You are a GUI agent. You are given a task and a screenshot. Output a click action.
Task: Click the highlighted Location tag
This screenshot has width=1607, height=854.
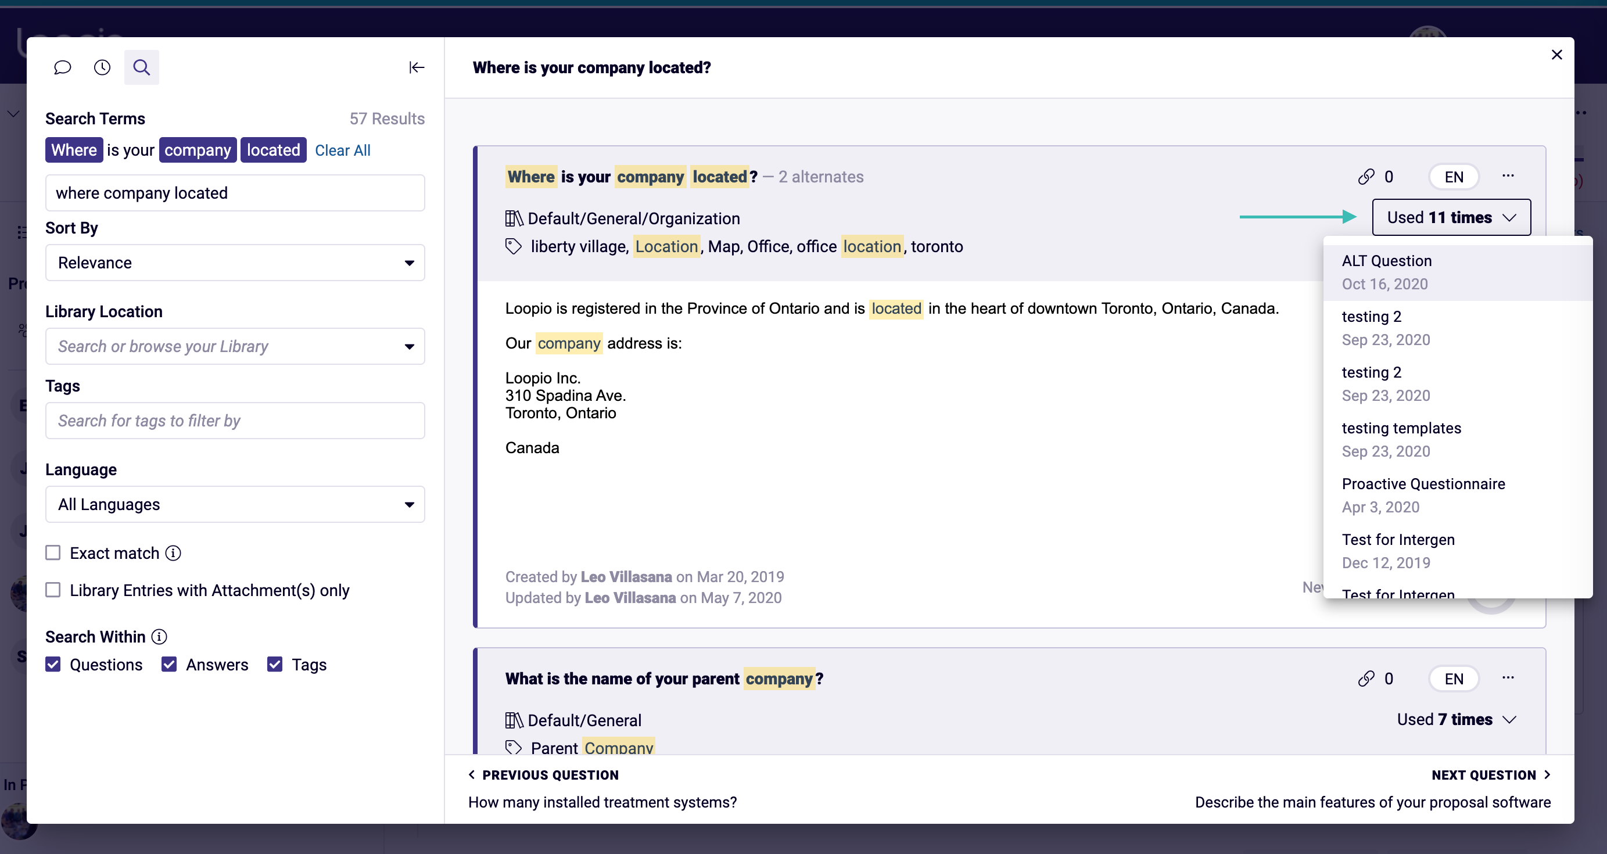click(x=666, y=246)
